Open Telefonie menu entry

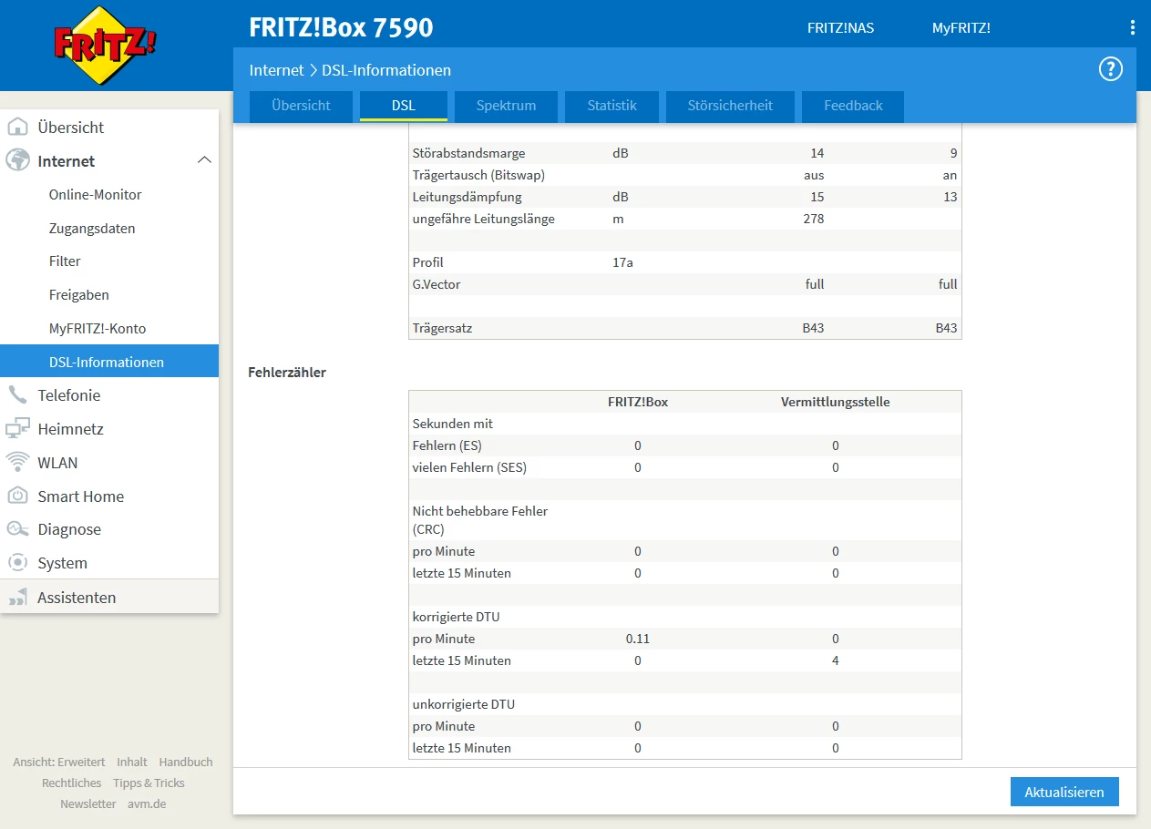click(68, 395)
